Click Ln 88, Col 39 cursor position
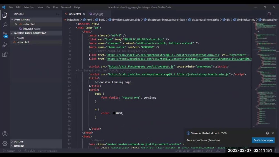Image resolution: width=279 pixels, height=157 pixels. (182, 151)
